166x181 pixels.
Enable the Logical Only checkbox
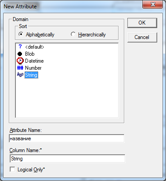coord(12,170)
